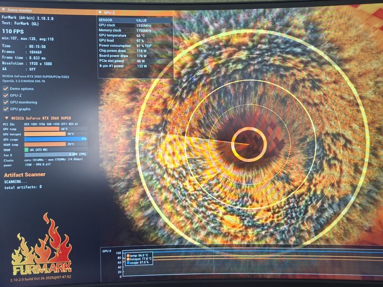
Task: Click the blue usage legend swatch
Action: 128,262
